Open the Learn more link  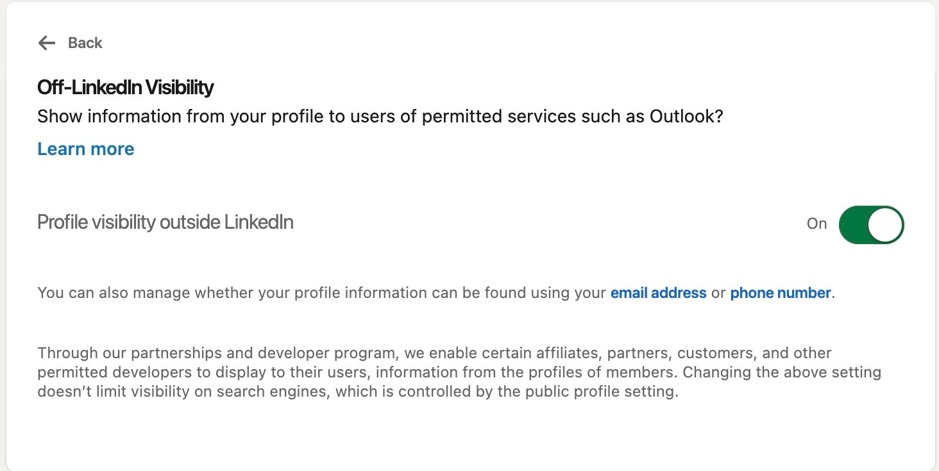click(x=86, y=149)
